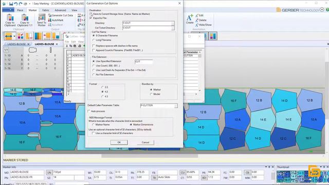Click the toolbar icon with left arrow on orange block
The width and height of the screenshot is (329, 185).
(x=47, y=36)
